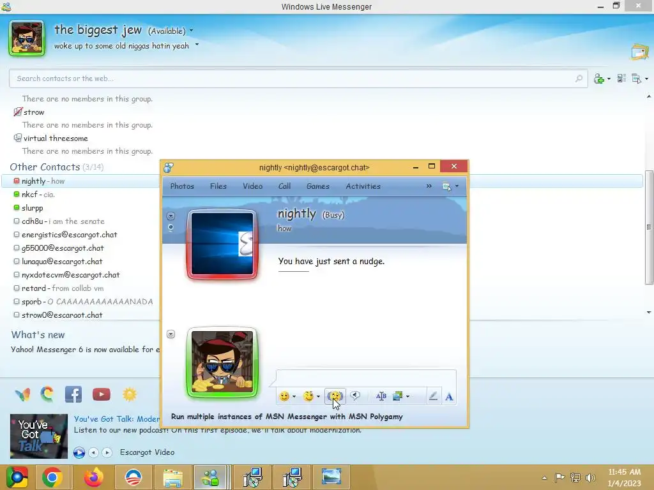Record a voice clip with the speaker bubble icon
Image resolution: width=654 pixels, height=490 pixels.
(355, 396)
